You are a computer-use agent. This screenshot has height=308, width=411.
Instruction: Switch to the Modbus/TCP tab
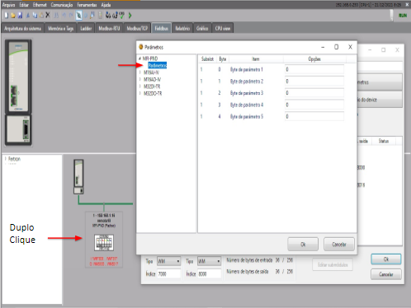(x=137, y=28)
